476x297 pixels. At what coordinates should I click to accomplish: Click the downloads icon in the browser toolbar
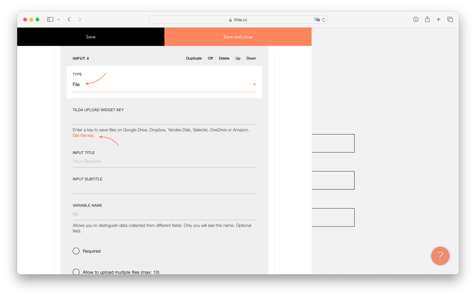click(416, 19)
